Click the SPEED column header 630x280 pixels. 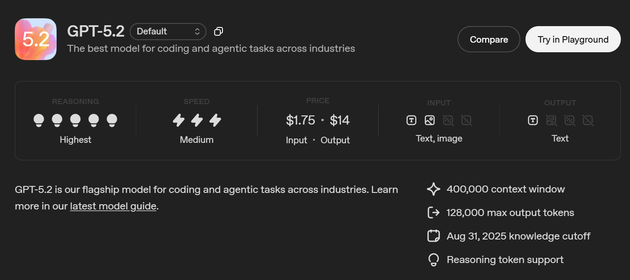196,101
